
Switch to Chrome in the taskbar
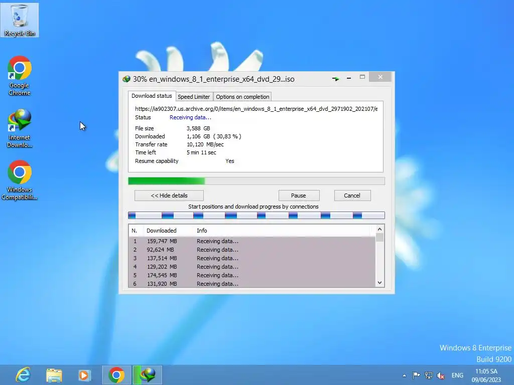116,375
